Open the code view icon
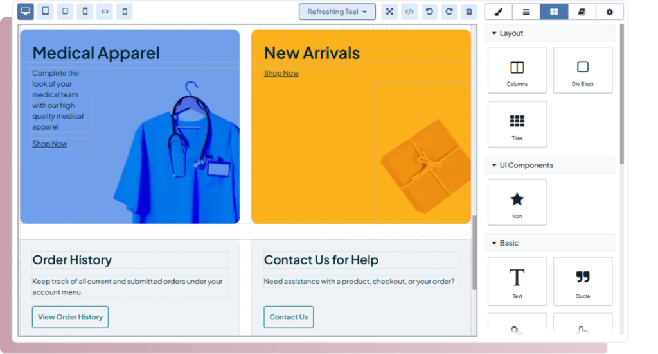This screenshot has width=658, height=354. click(x=409, y=12)
